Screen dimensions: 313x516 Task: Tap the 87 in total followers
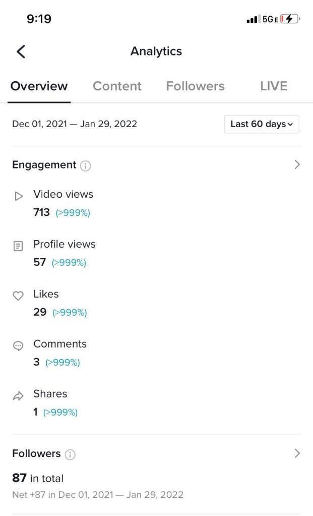(x=38, y=478)
